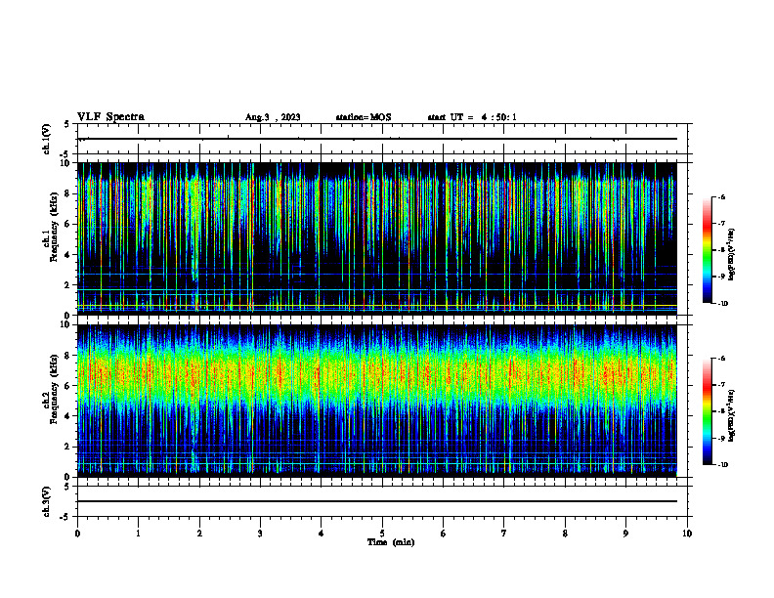Click inside the ch.2 spectrogram panel
Viewport: 774px width, 598px height.
coord(376,401)
